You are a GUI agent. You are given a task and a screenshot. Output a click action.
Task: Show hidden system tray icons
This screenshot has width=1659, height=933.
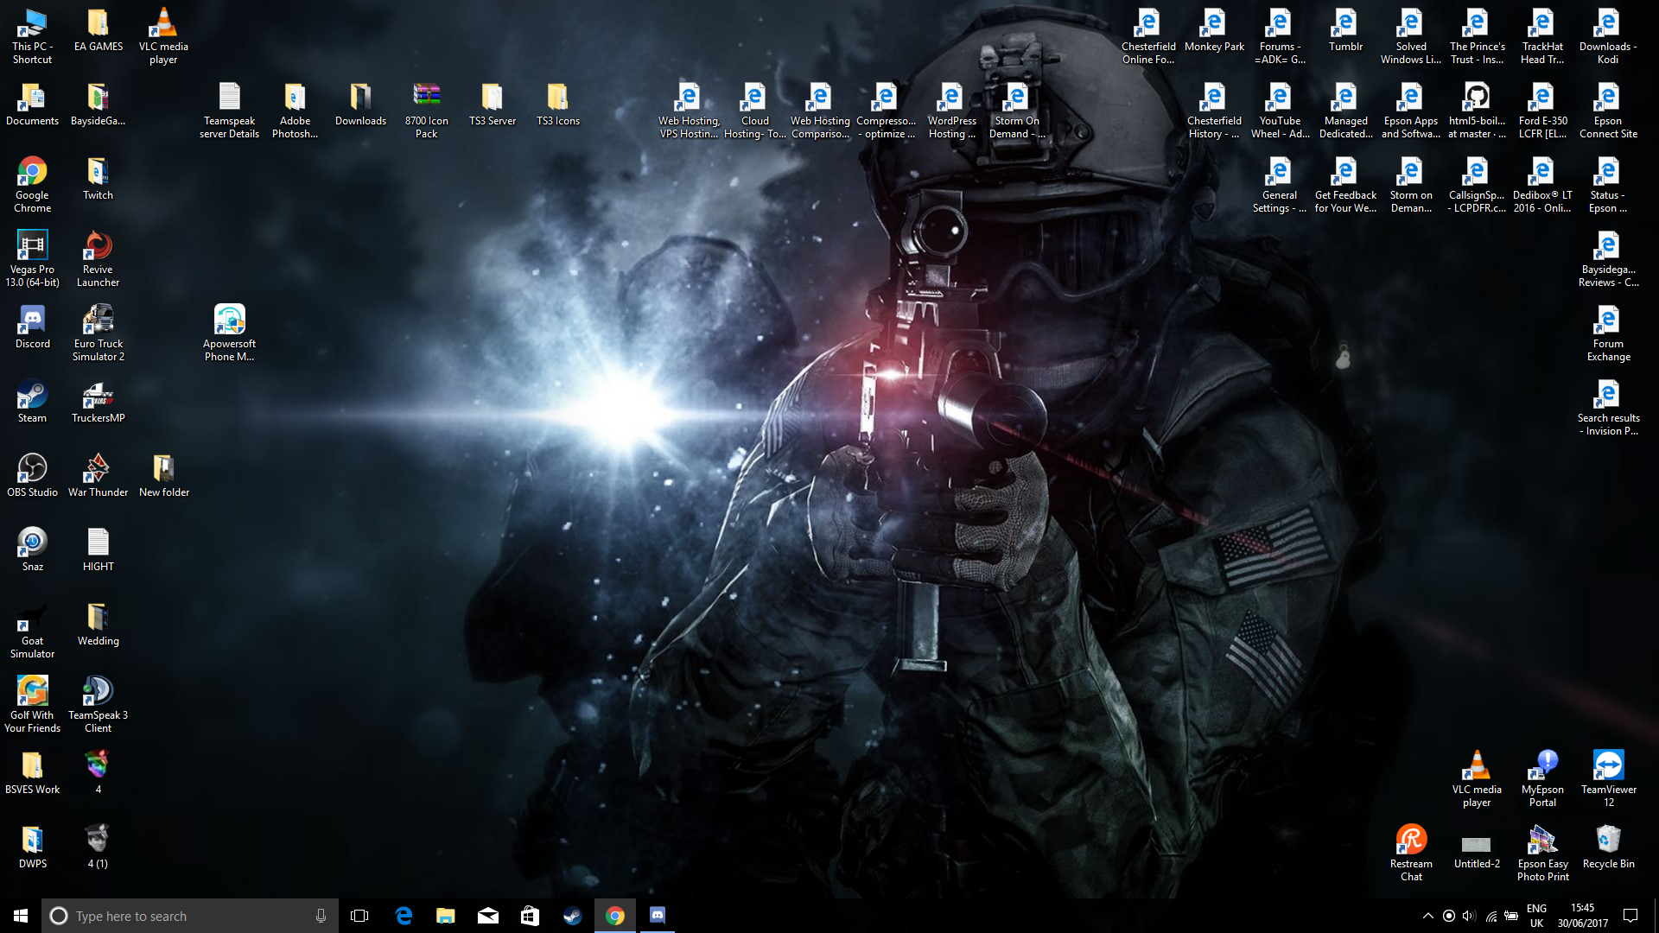pos(1427,916)
